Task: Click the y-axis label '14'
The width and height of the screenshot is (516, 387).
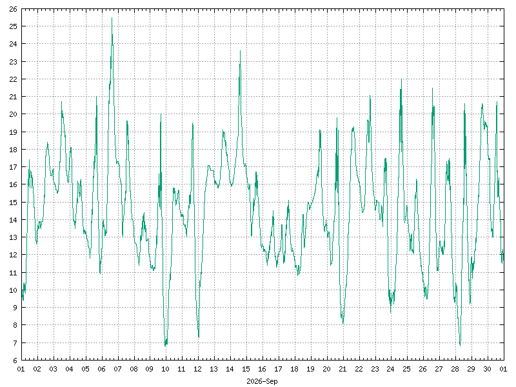Action: (x=13, y=220)
